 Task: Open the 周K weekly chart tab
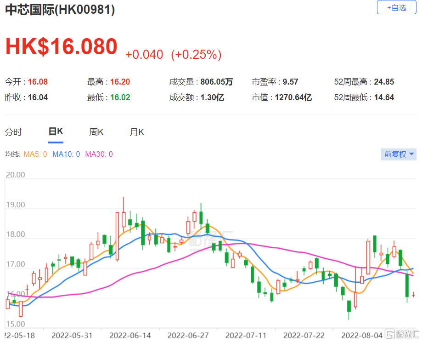(96, 132)
